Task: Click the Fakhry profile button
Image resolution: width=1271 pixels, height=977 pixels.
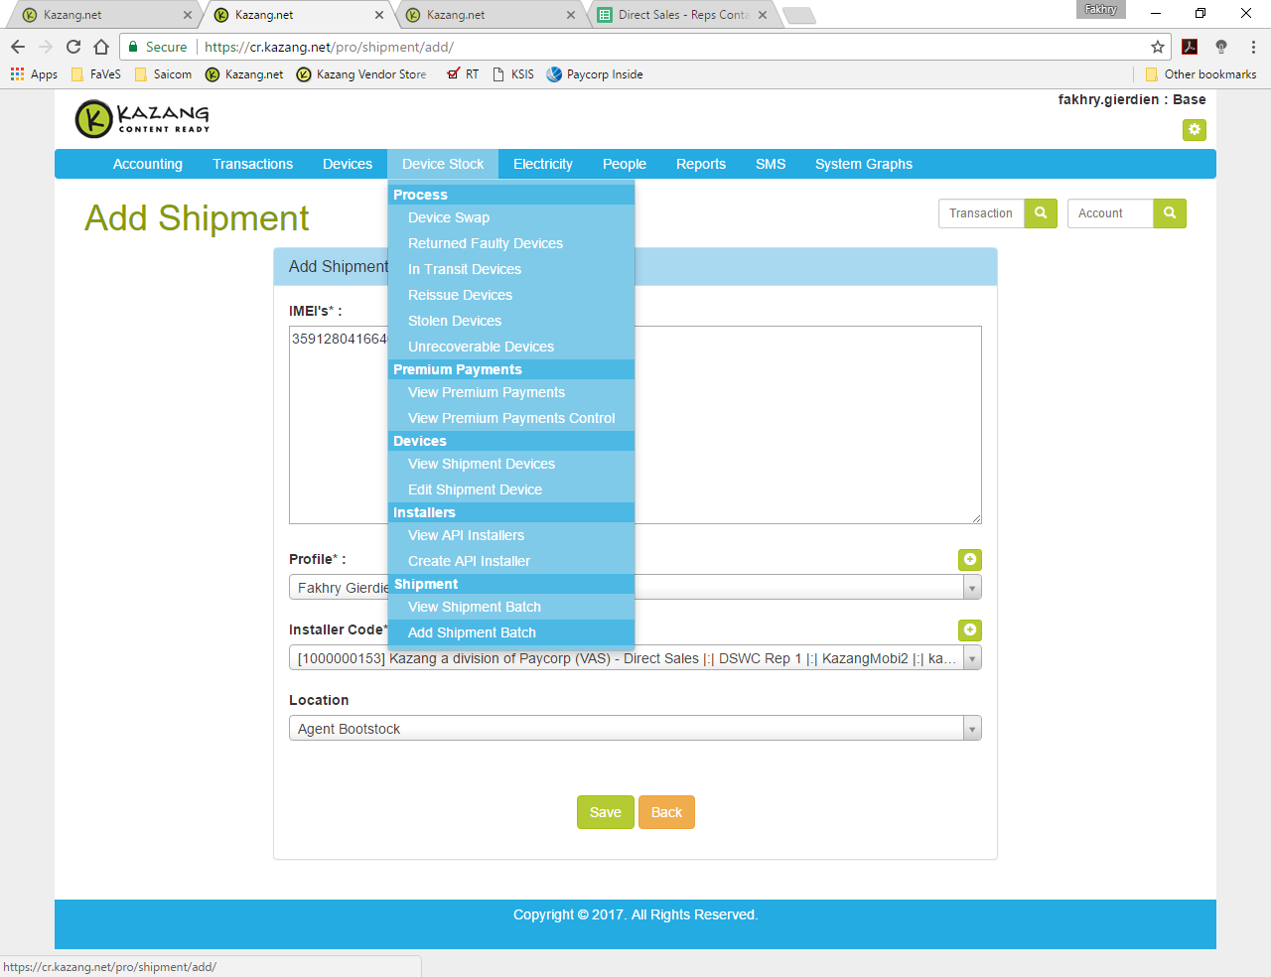Action: 1101,9
